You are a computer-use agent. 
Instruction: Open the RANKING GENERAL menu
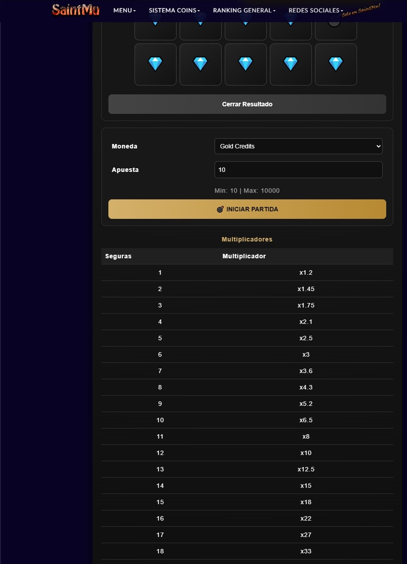point(244,10)
